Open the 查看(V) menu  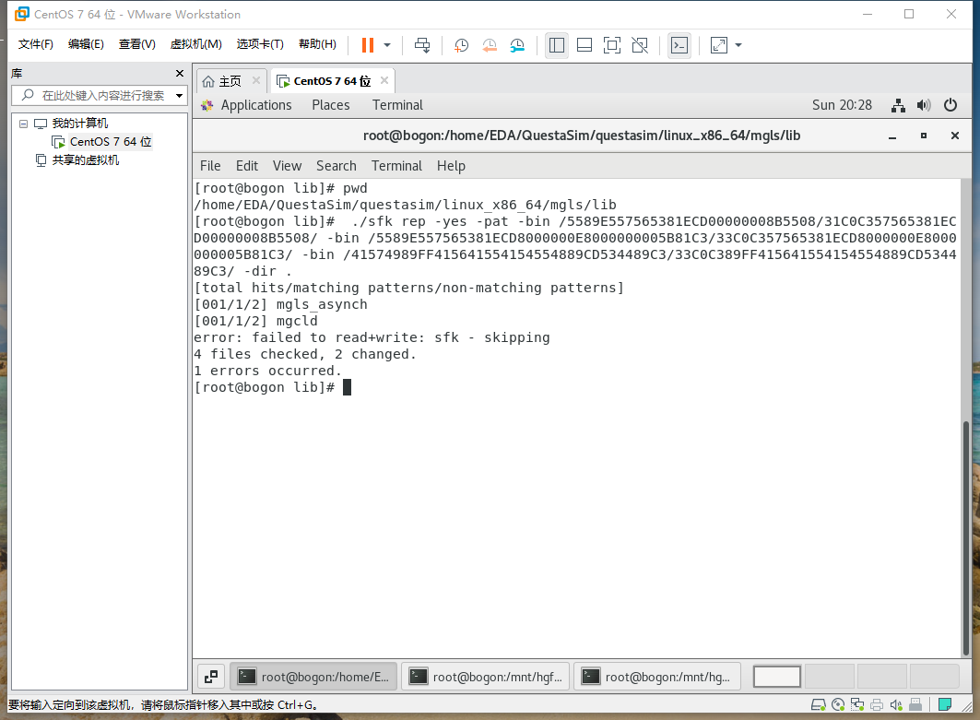pyautogui.click(x=136, y=44)
